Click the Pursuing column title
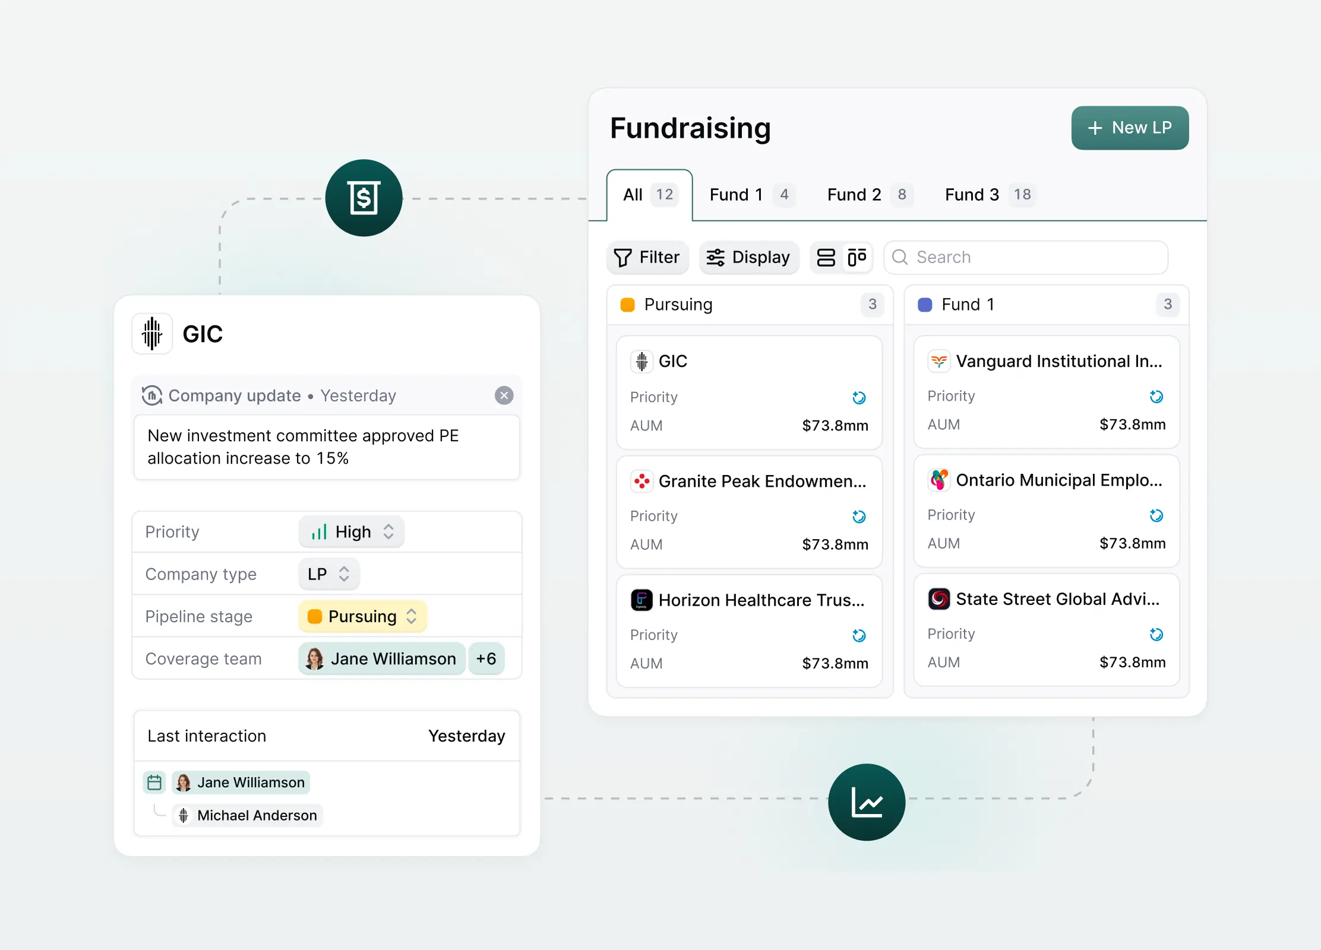This screenshot has height=950, width=1321. pyautogui.click(x=678, y=305)
